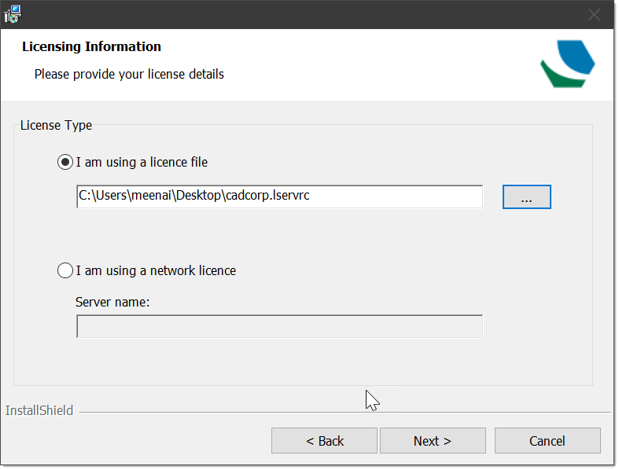Click the InstallShield branding text
This screenshot has height=470, width=619.
point(39,411)
